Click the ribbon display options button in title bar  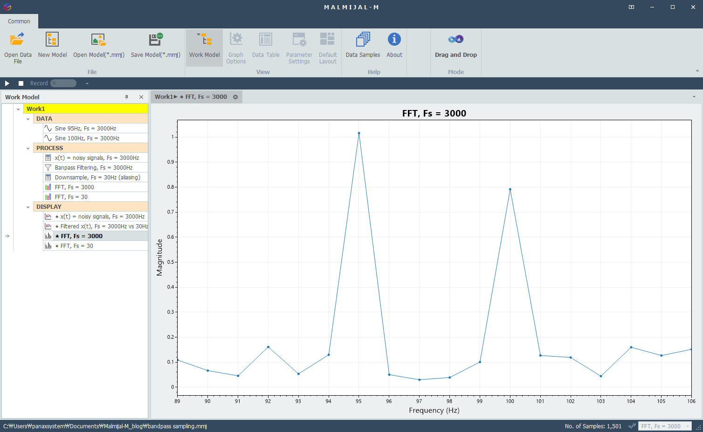click(631, 7)
